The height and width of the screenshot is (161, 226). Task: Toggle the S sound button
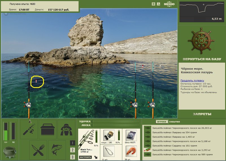(158, 4)
